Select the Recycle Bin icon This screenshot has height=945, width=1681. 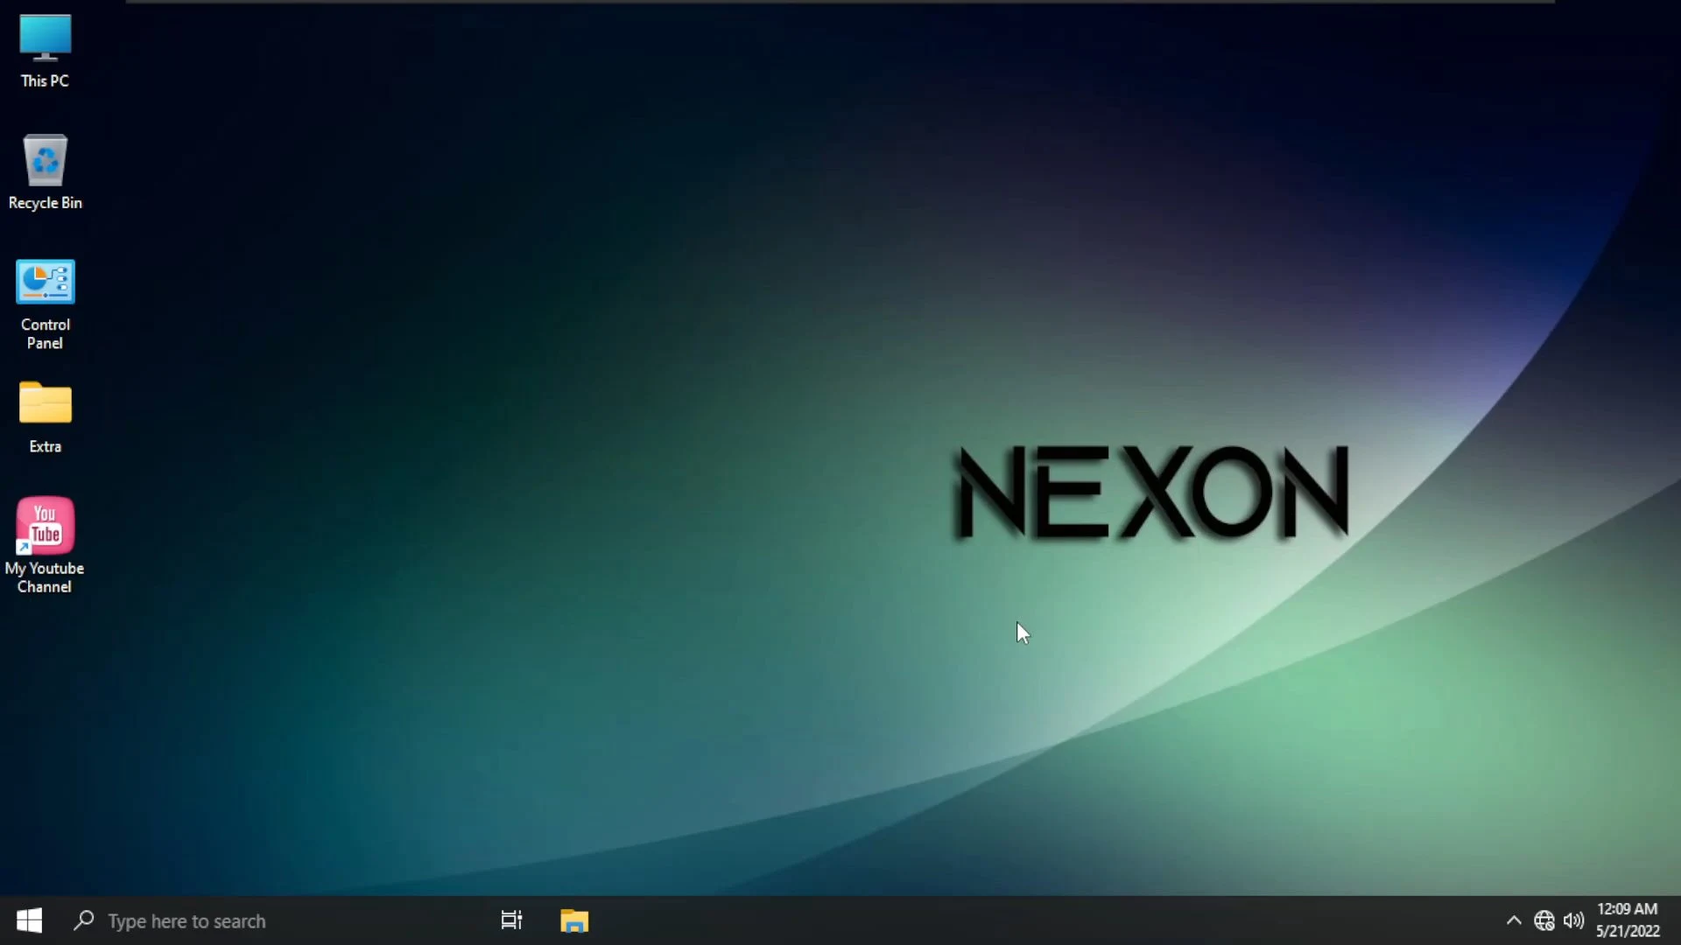pyautogui.click(x=45, y=161)
